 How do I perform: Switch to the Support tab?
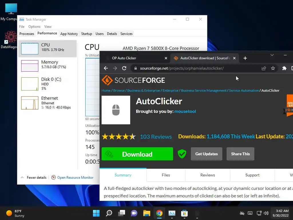point(252,175)
